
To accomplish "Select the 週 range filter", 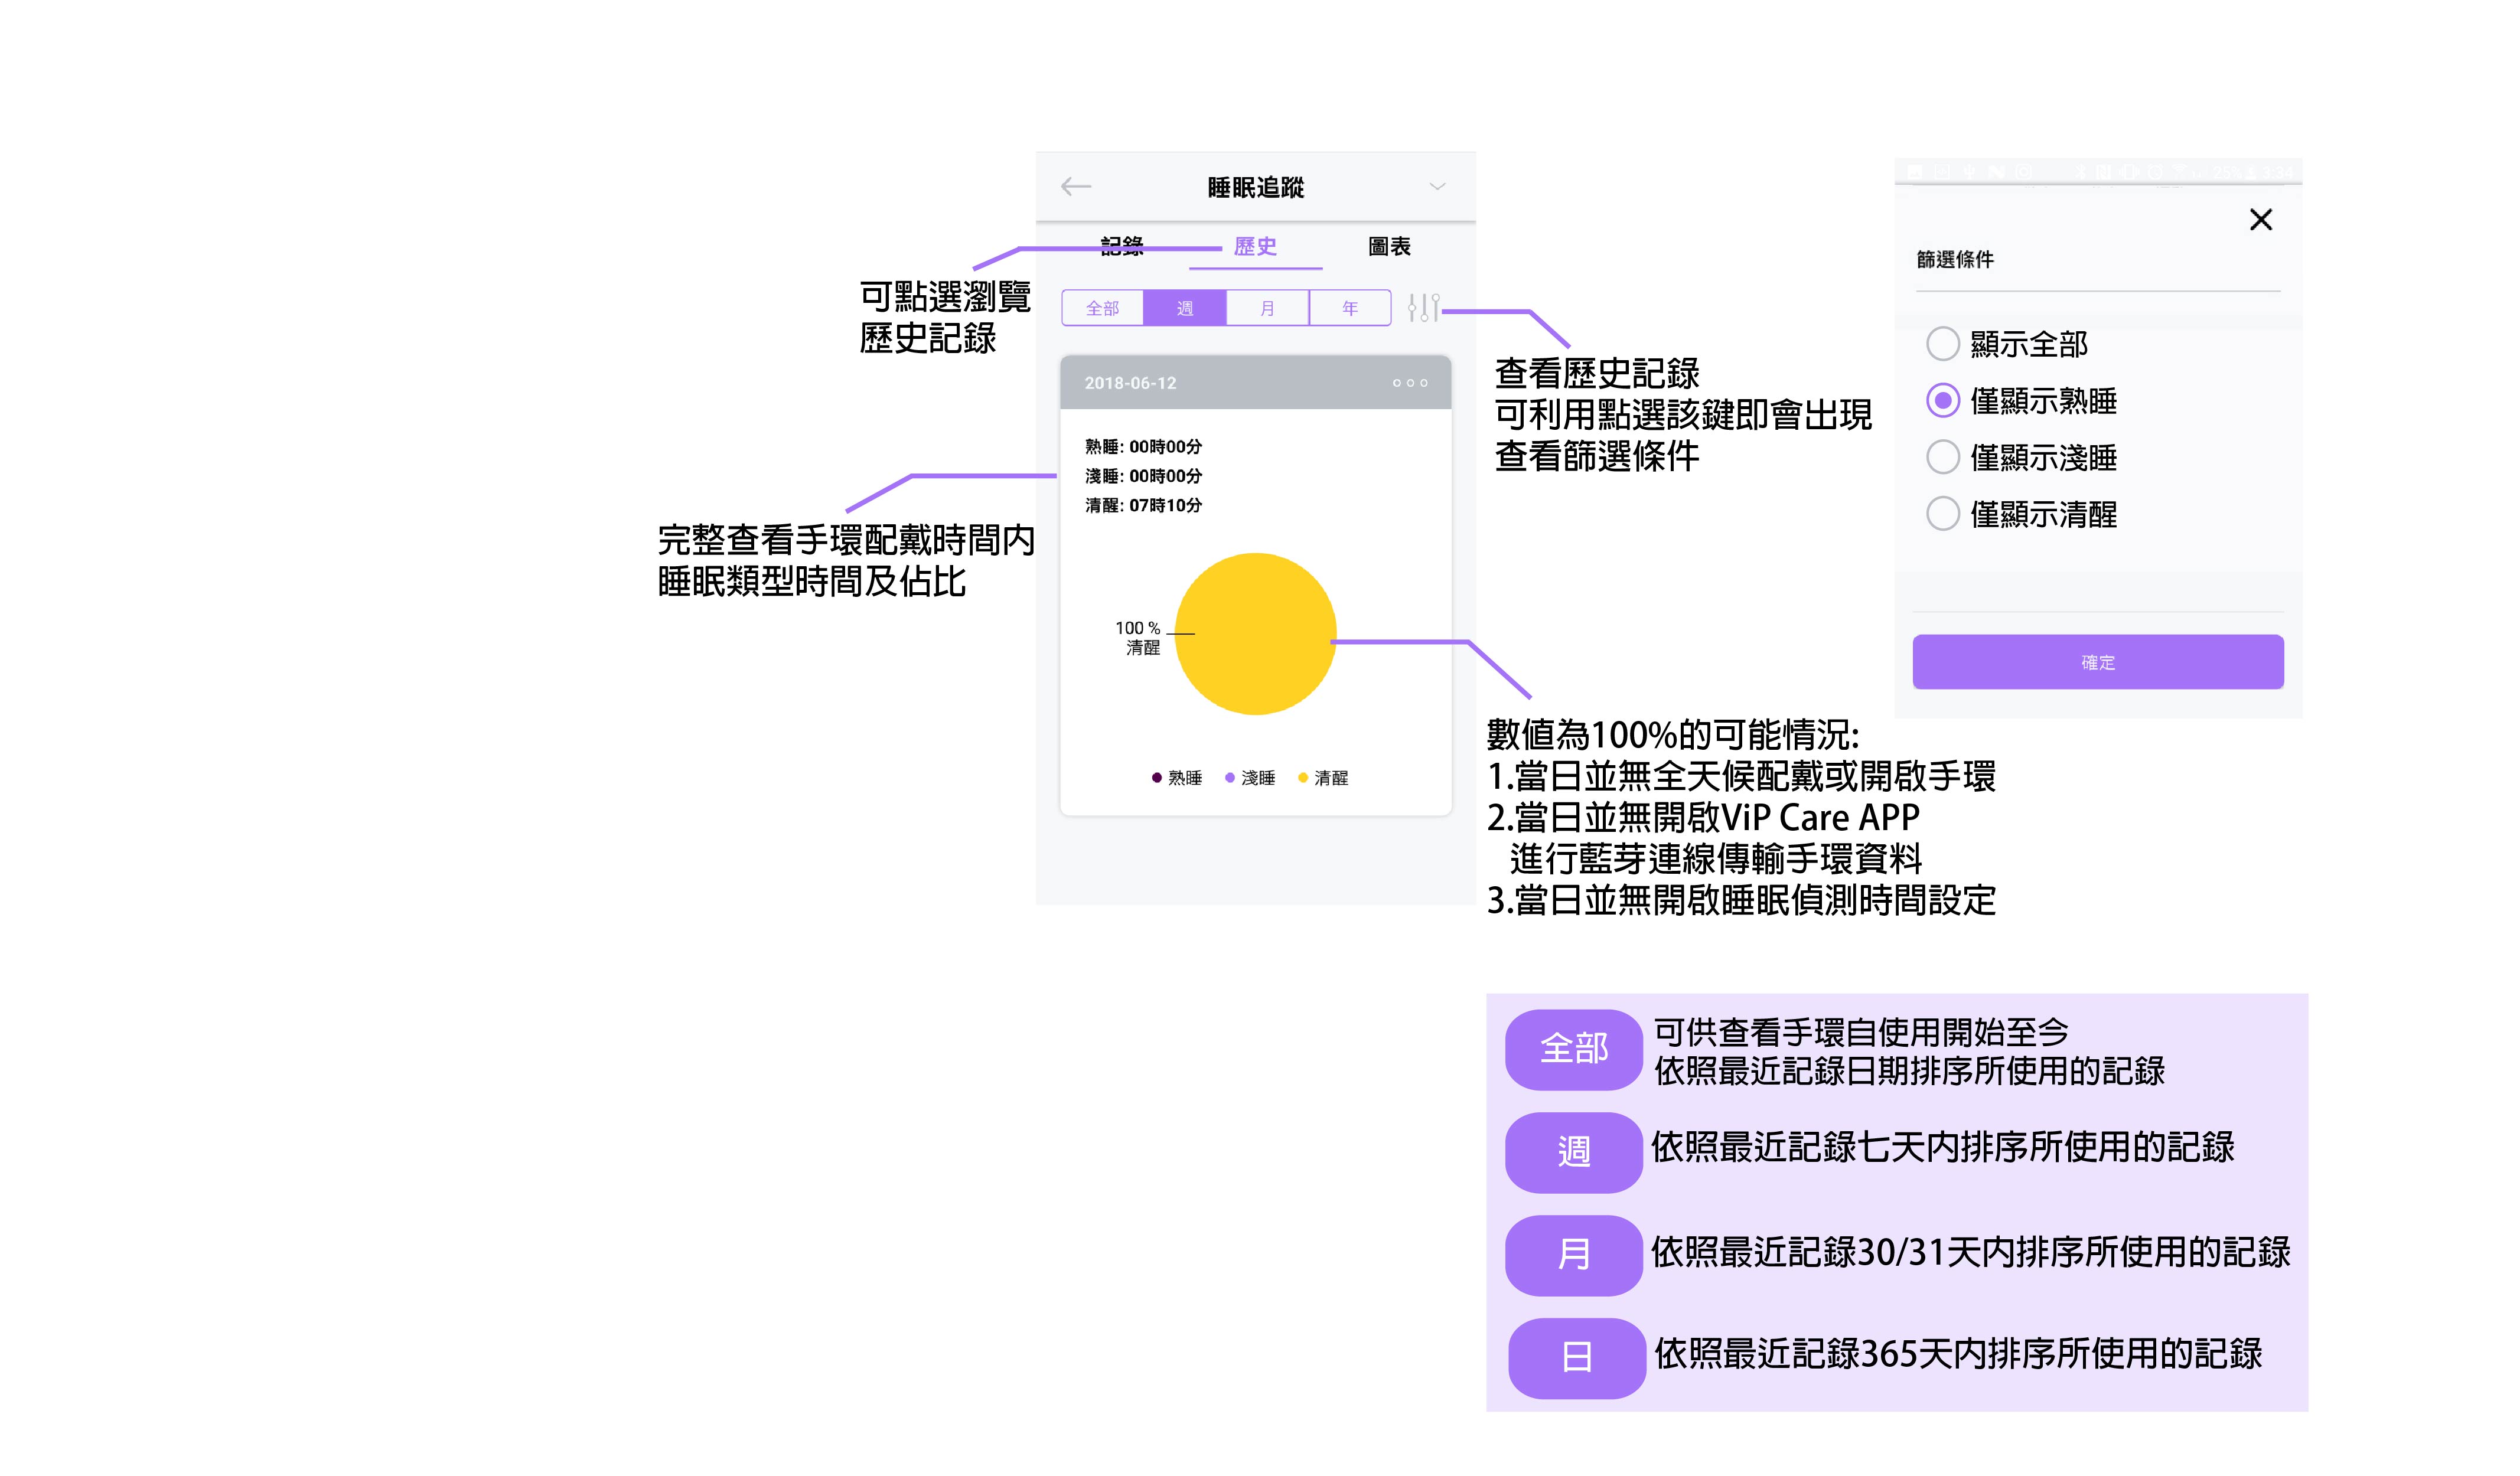I will 1185,308.
